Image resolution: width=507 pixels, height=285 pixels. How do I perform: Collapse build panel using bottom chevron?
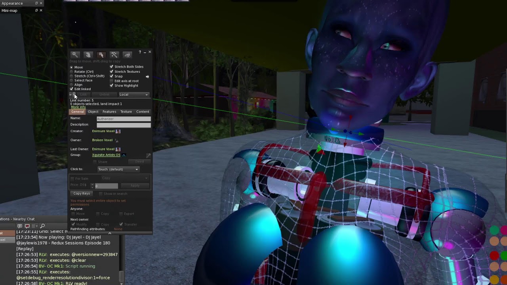(x=110, y=233)
